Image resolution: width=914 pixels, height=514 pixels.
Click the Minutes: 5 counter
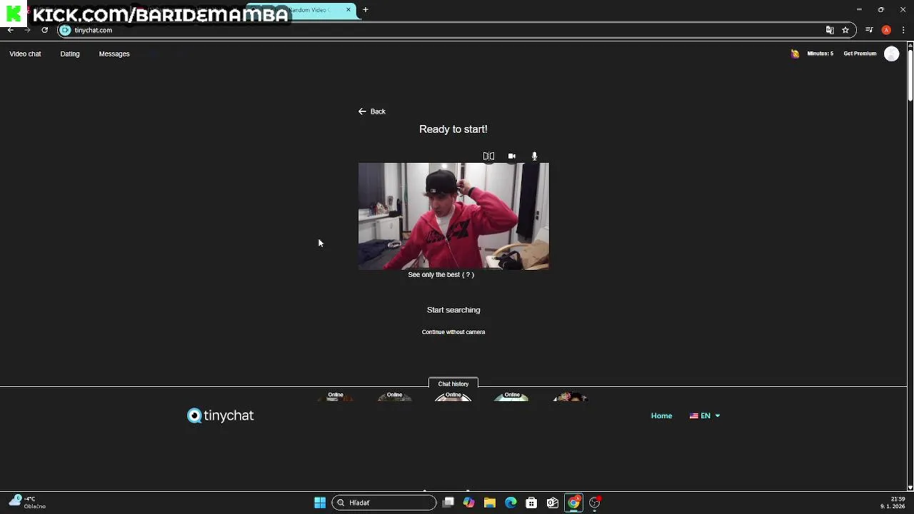(820, 54)
